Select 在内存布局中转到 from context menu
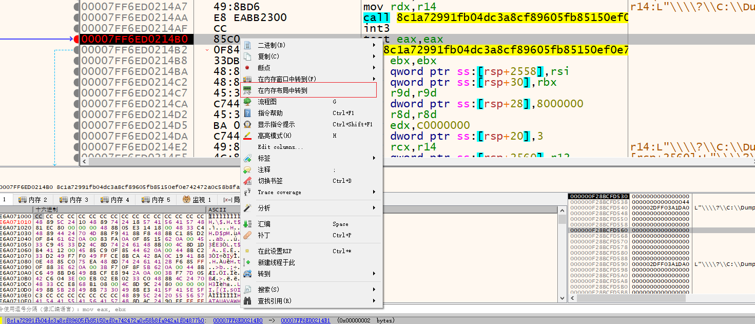This screenshot has height=324, width=755. pos(282,90)
